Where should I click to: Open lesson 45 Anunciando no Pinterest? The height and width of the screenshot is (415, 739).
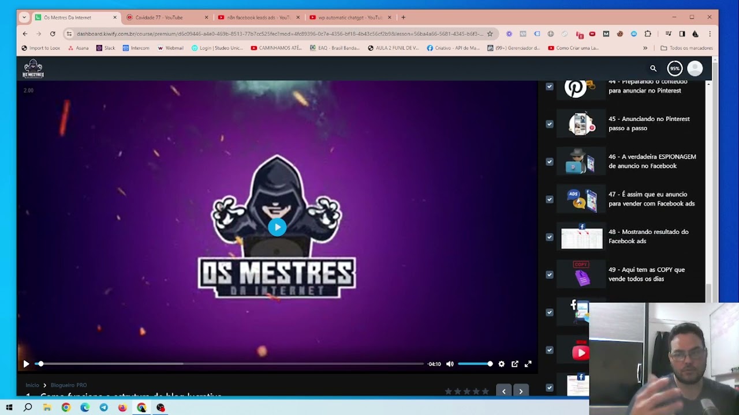[649, 123]
